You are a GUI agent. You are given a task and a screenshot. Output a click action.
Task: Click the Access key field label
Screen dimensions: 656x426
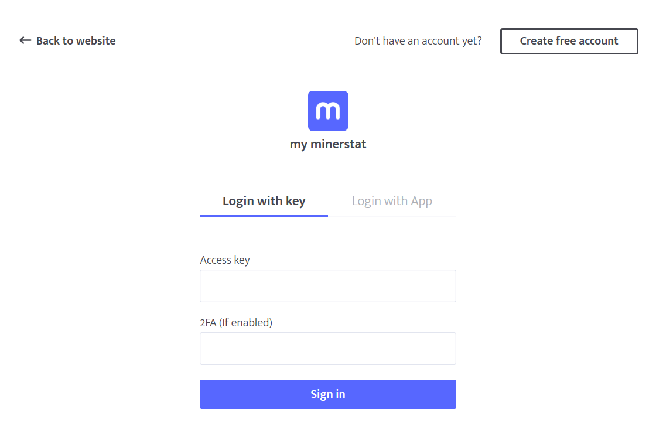pos(225,260)
